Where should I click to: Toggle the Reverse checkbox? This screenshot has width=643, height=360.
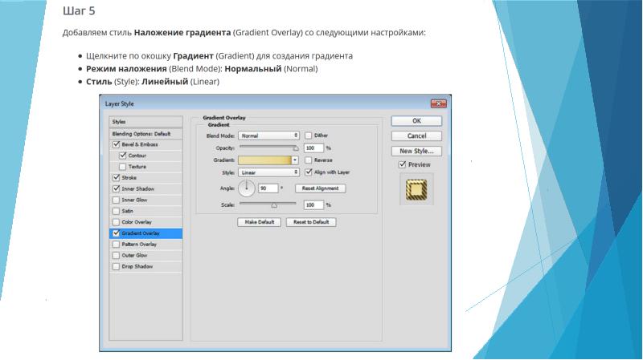coord(308,160)
